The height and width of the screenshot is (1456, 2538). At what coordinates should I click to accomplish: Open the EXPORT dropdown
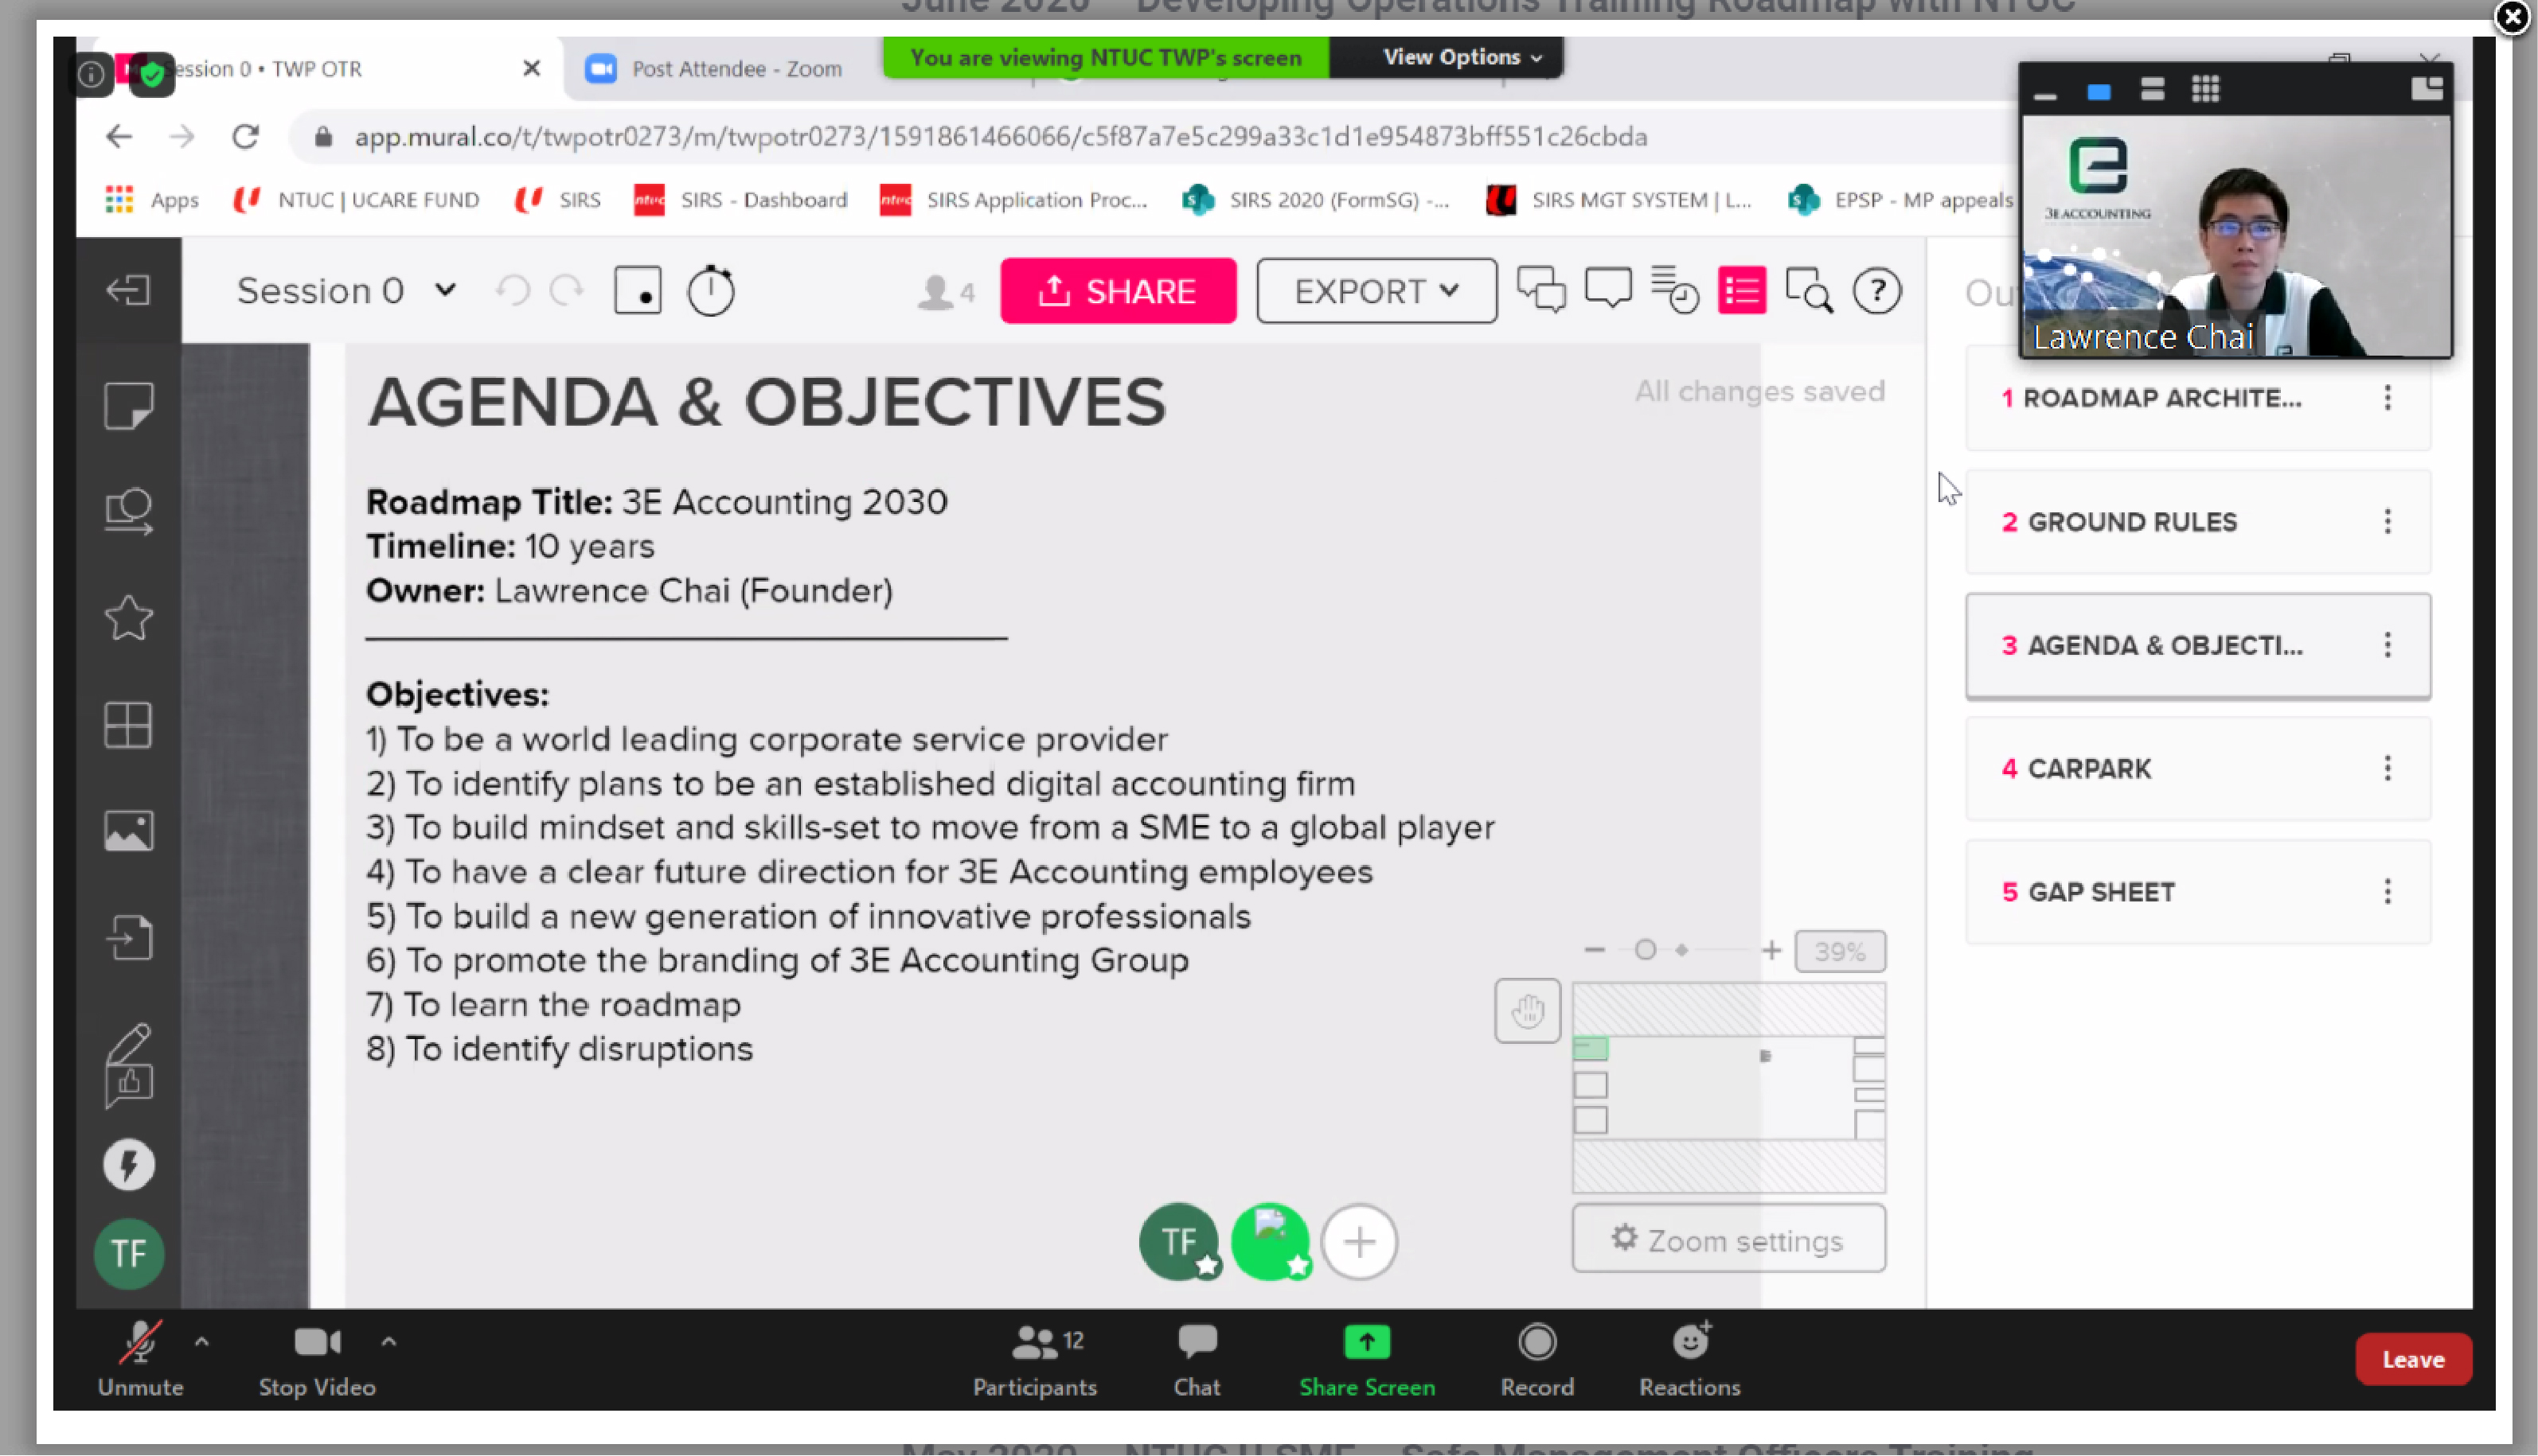point(1376,291)
